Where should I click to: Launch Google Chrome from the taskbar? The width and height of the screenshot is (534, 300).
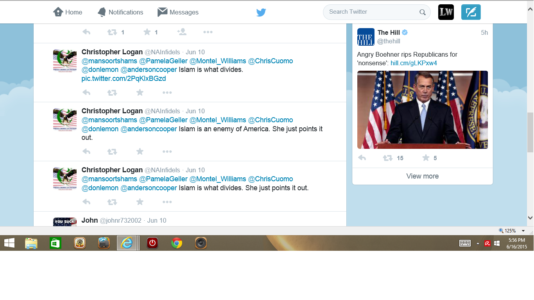[x=177, y=243]
